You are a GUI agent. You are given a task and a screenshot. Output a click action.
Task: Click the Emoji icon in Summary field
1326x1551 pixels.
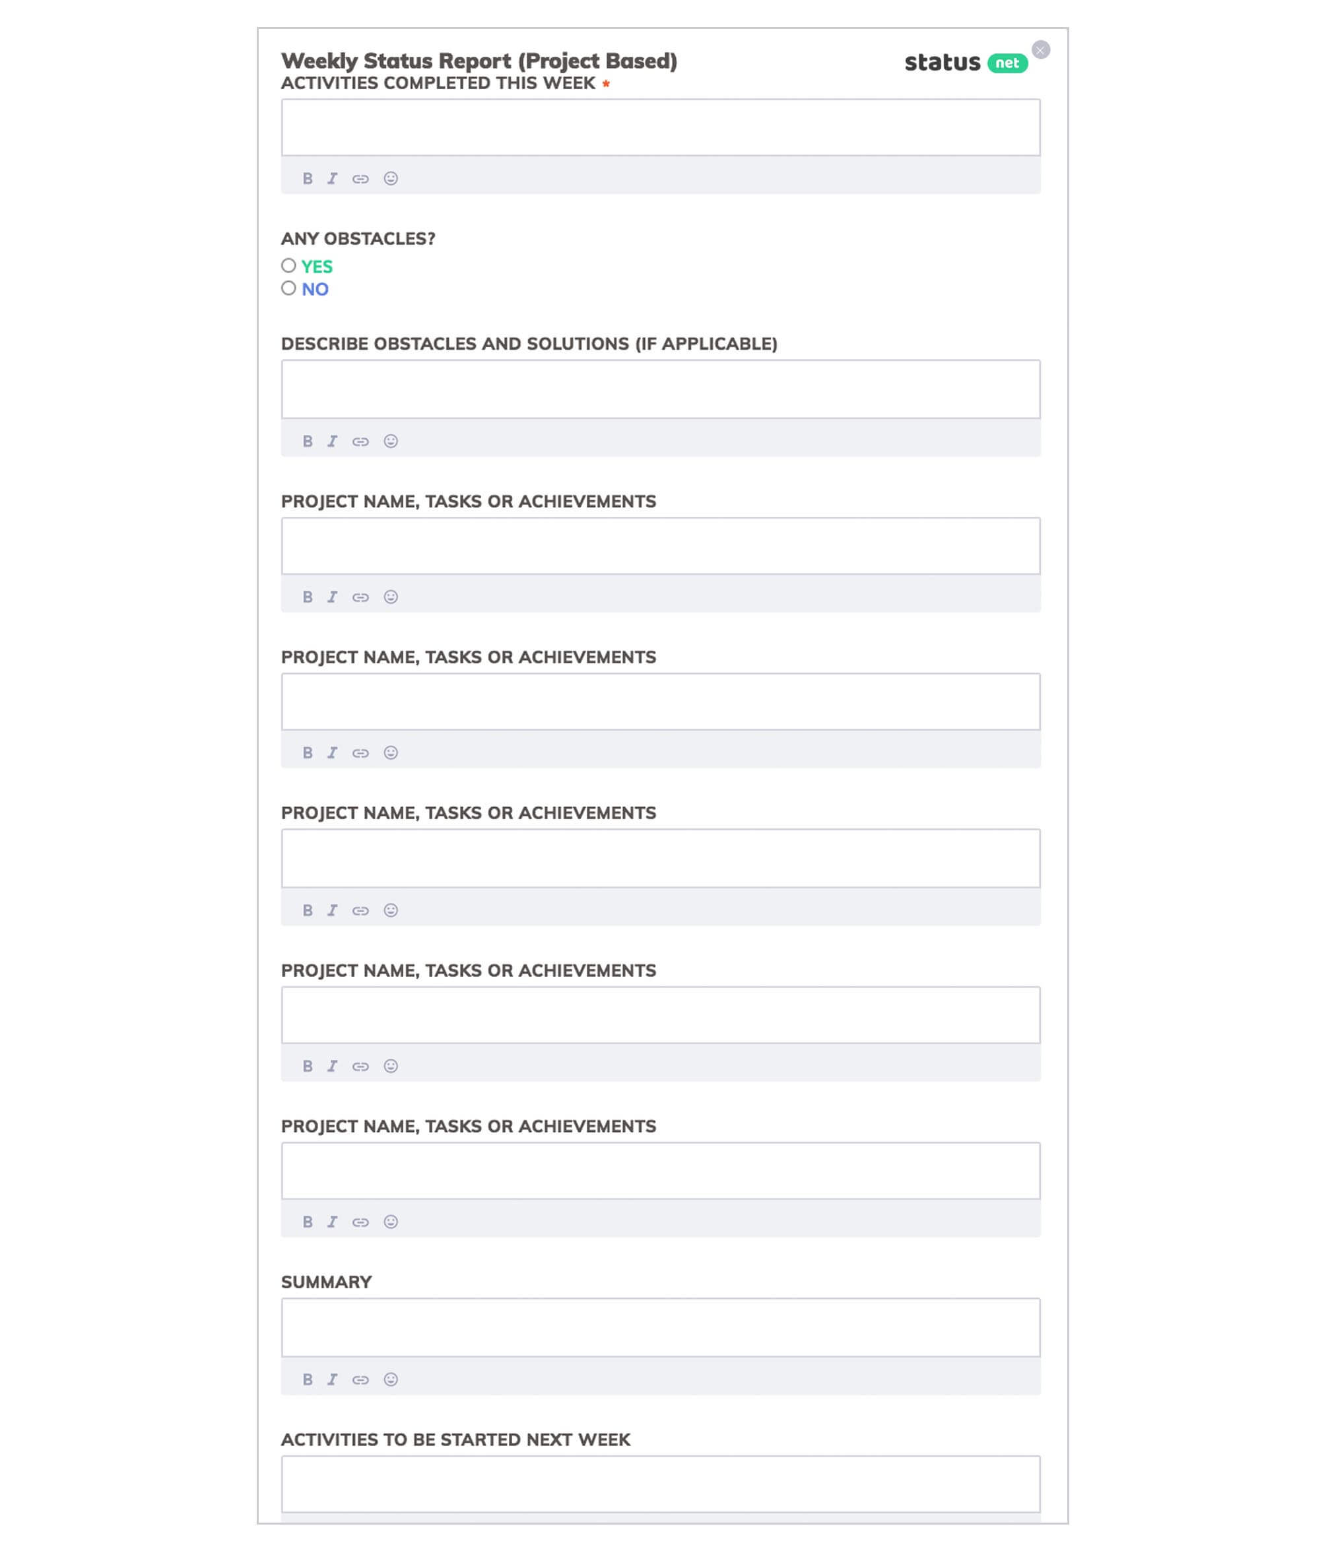pos(391,1379)
